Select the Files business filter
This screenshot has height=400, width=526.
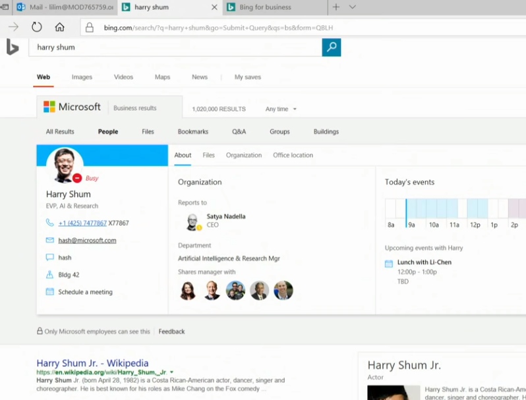click(x=148, y=131)
